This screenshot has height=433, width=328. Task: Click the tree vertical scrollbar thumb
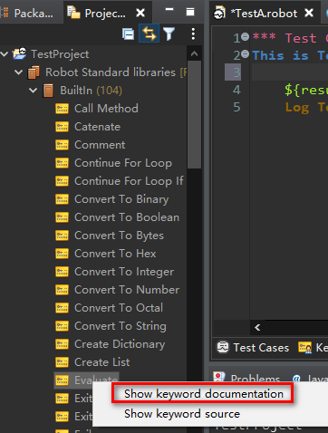point(194,115)
